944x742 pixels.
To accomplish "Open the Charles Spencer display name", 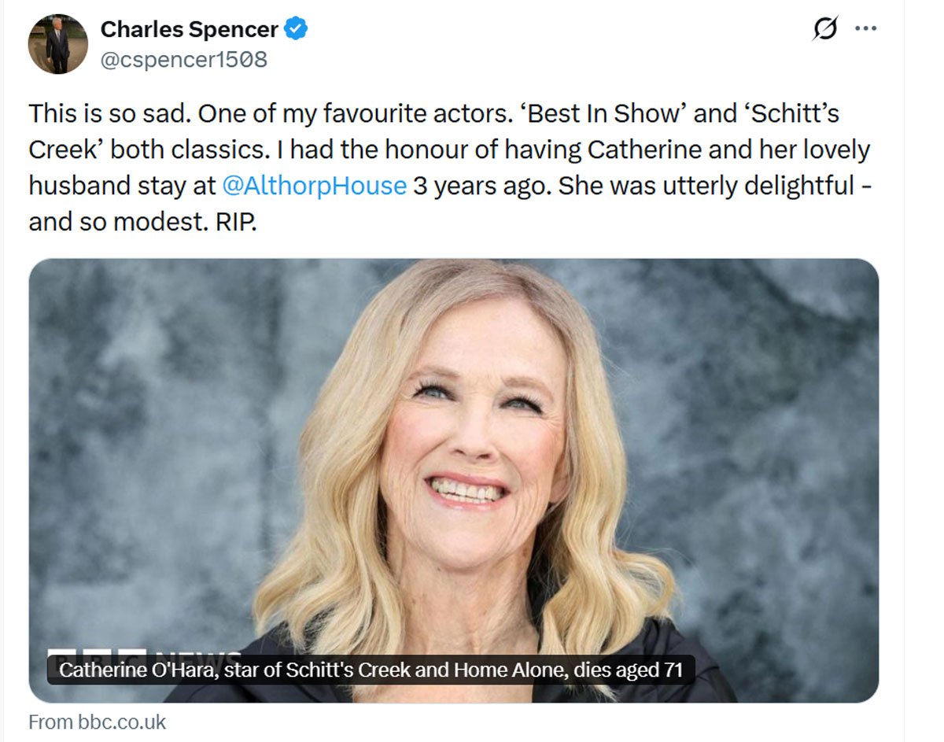I will (x=189, y=30).
